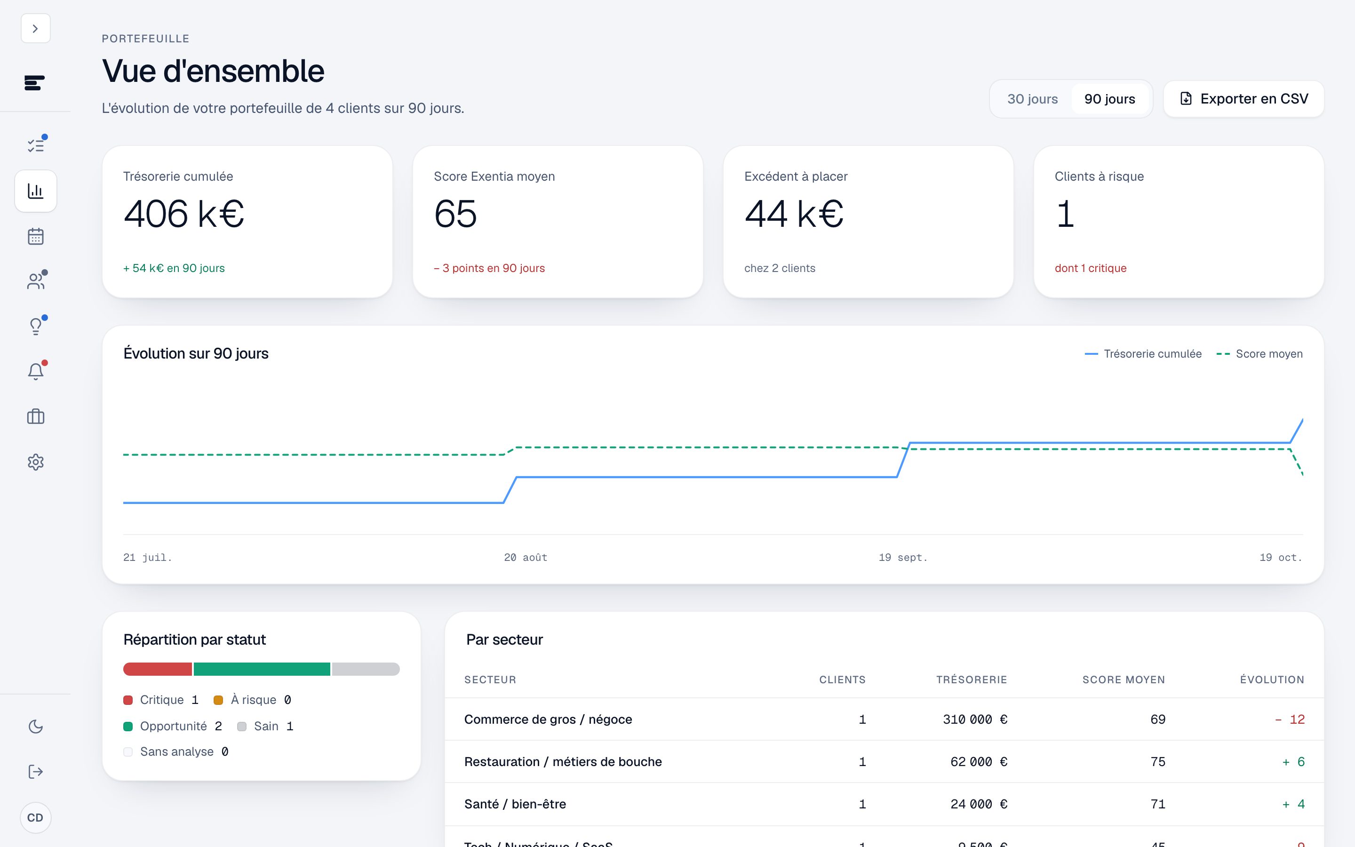Toggle the Trésorerie cumulée chart legend

[1143, 354]
